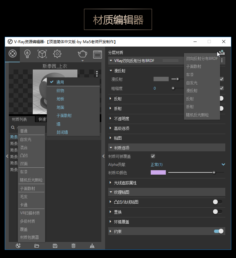Screen dimensions: 236x258
Task: Click the purge unused broom icon
Action: click(92, 246)
